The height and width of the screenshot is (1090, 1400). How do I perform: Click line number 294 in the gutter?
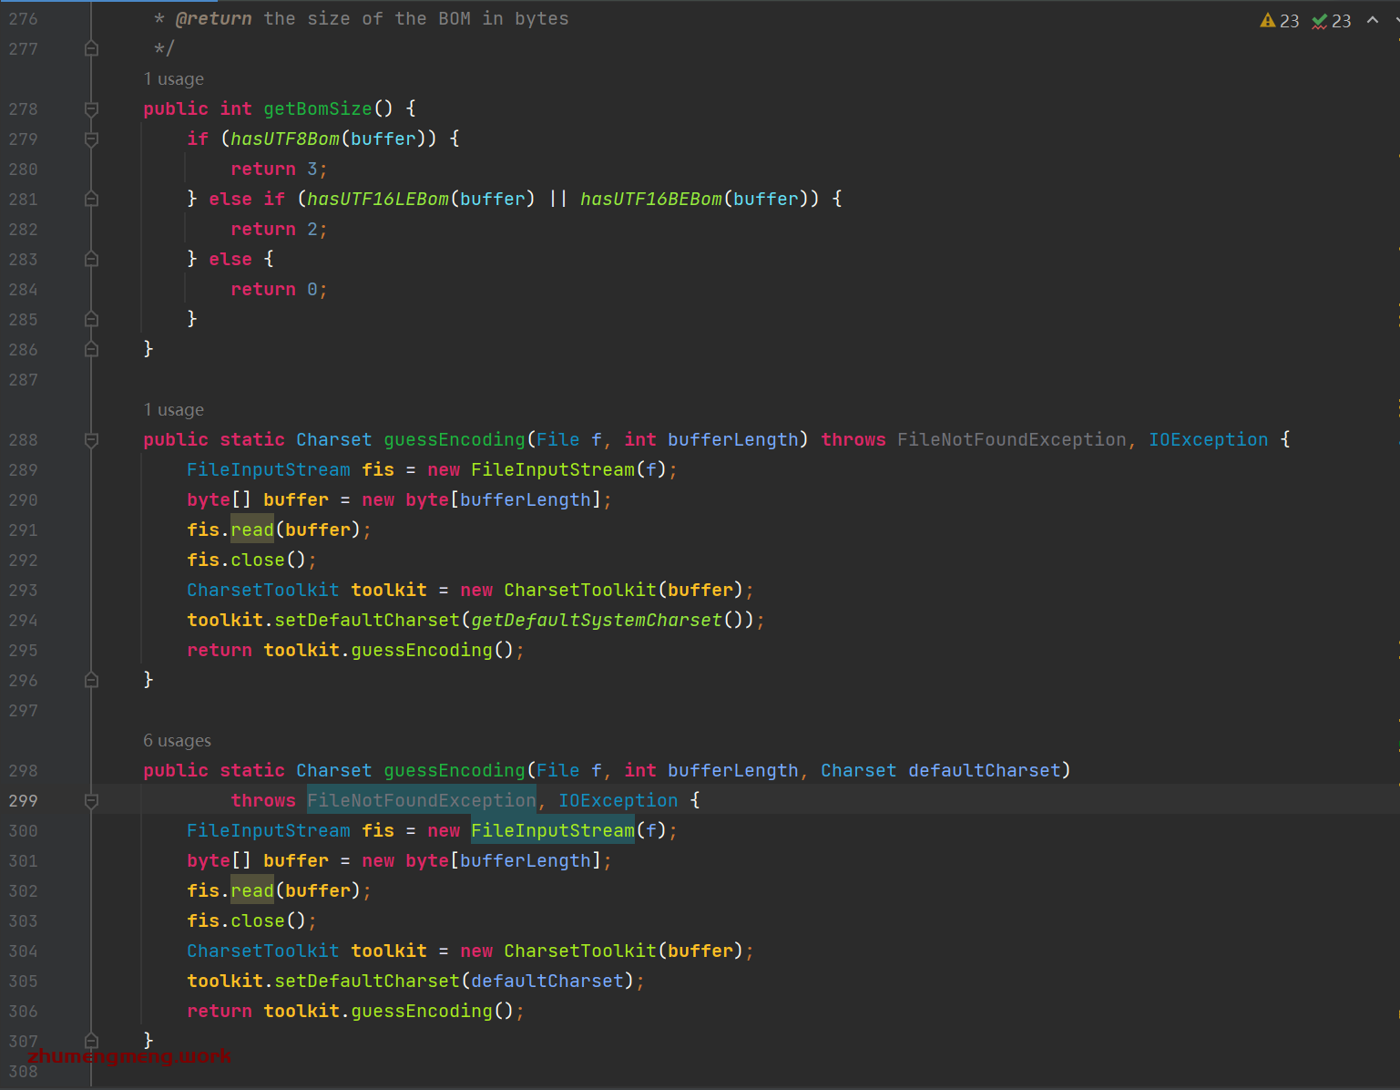point(24,621)
